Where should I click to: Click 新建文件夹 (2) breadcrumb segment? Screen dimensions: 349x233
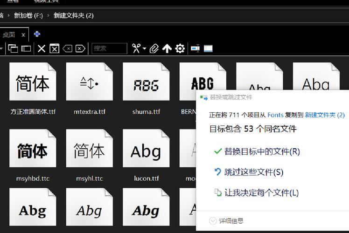pos(73,15)
